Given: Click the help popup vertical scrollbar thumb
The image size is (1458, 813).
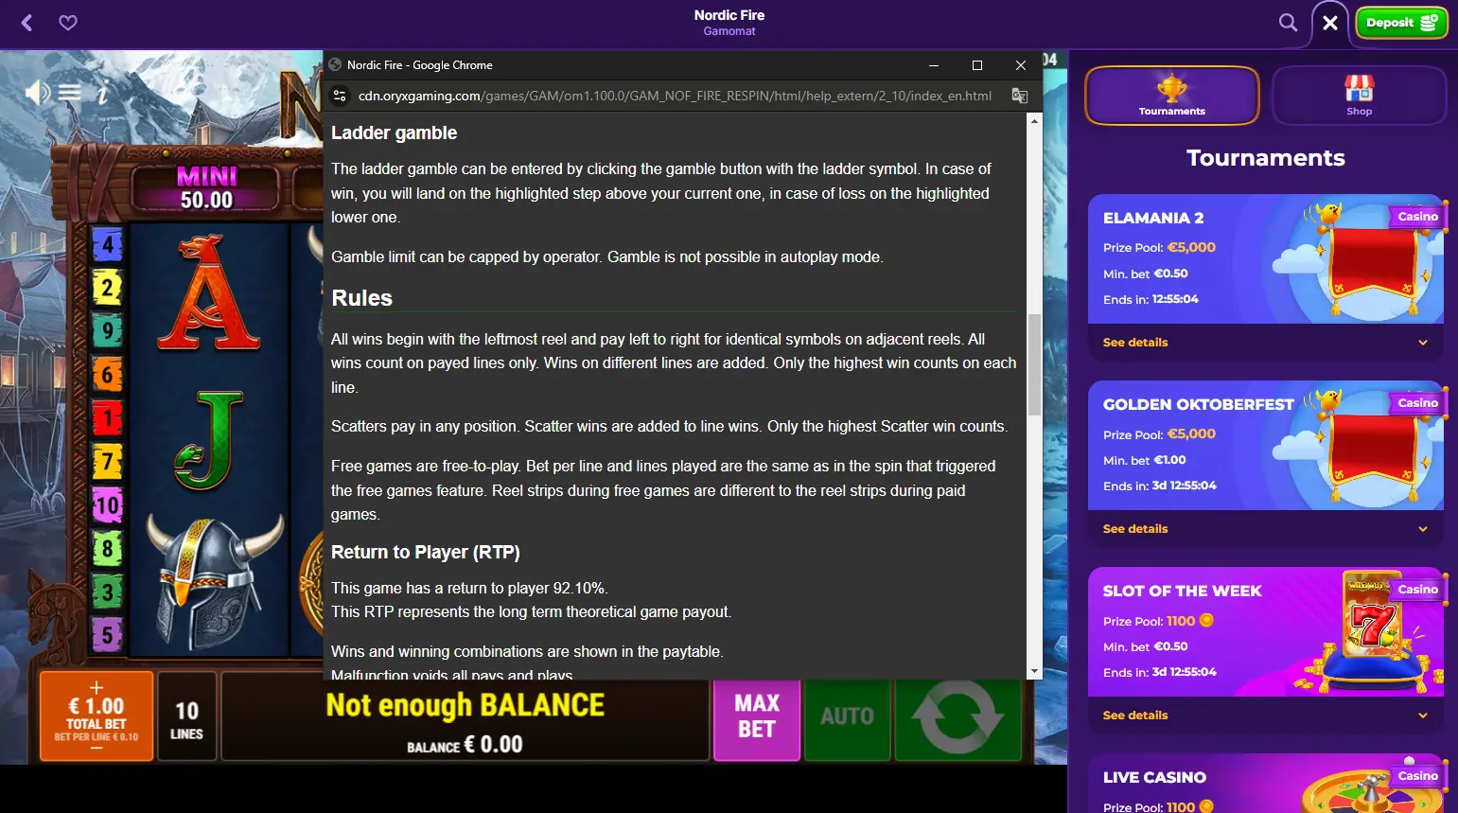Looking at the screenshot, I should click(x=1034, y=364).
